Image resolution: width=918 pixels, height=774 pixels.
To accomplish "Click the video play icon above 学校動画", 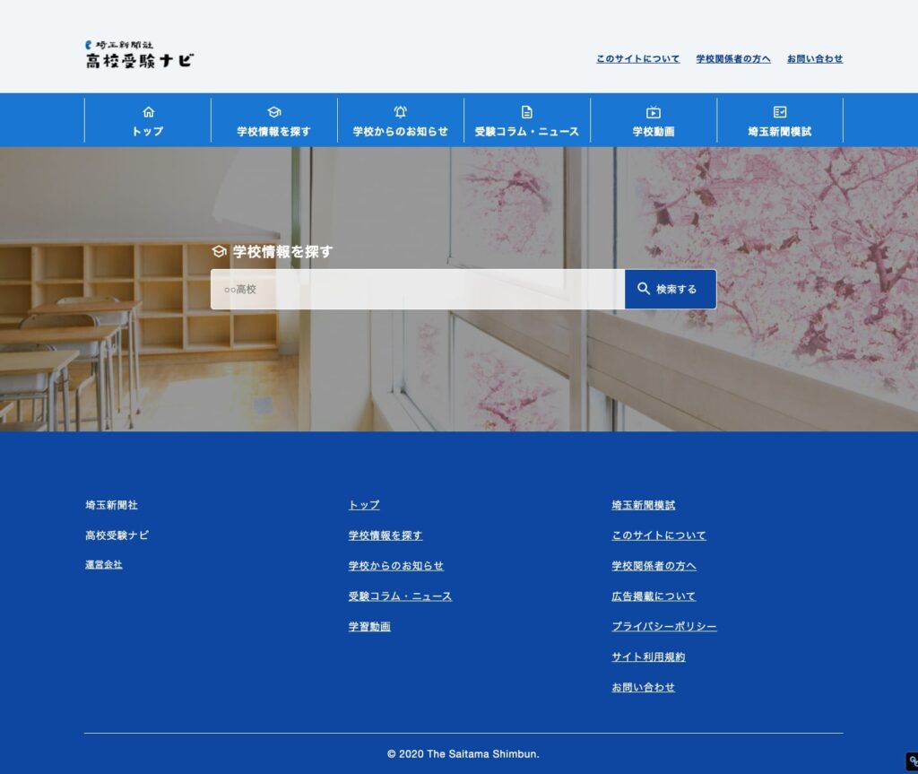I will click(x=653, y=111).
